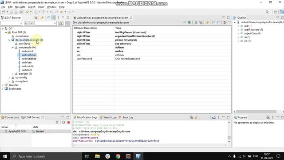Open the LDAP menu
The image size is (284, 160).
(x=41, y=7)
